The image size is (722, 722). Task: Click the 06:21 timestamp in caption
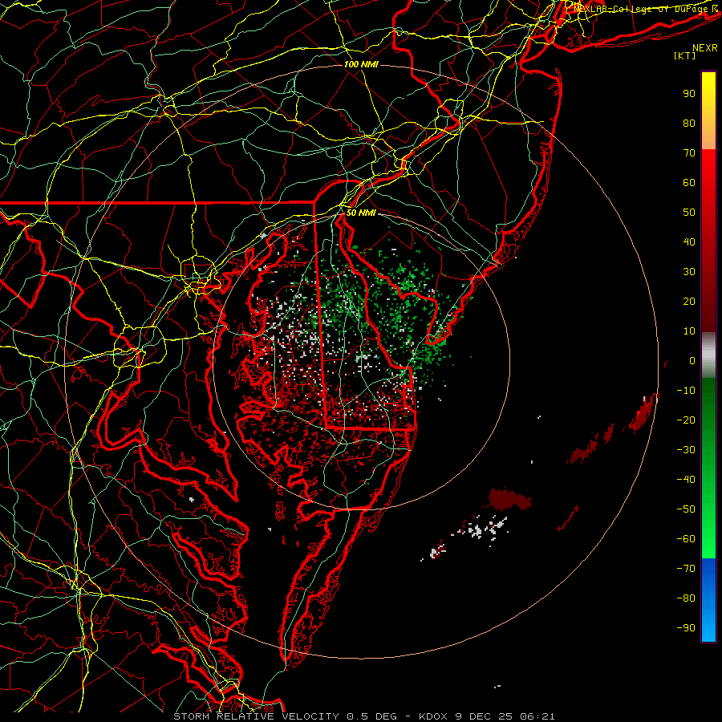(537, 716)
